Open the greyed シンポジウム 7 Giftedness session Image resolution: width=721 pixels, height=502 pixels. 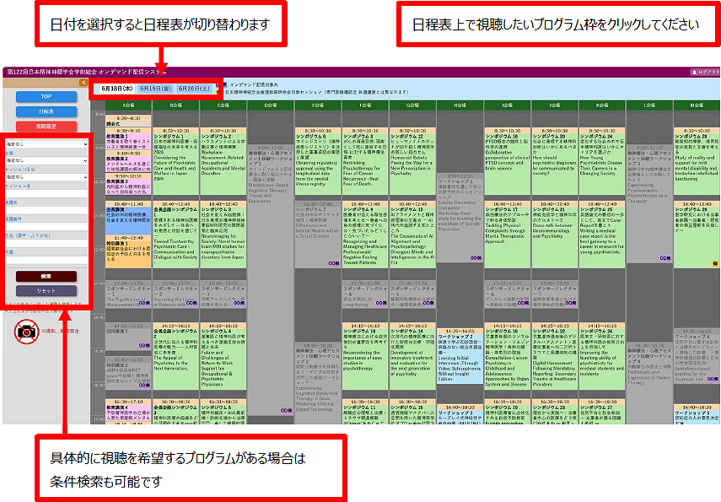point(318,235)
